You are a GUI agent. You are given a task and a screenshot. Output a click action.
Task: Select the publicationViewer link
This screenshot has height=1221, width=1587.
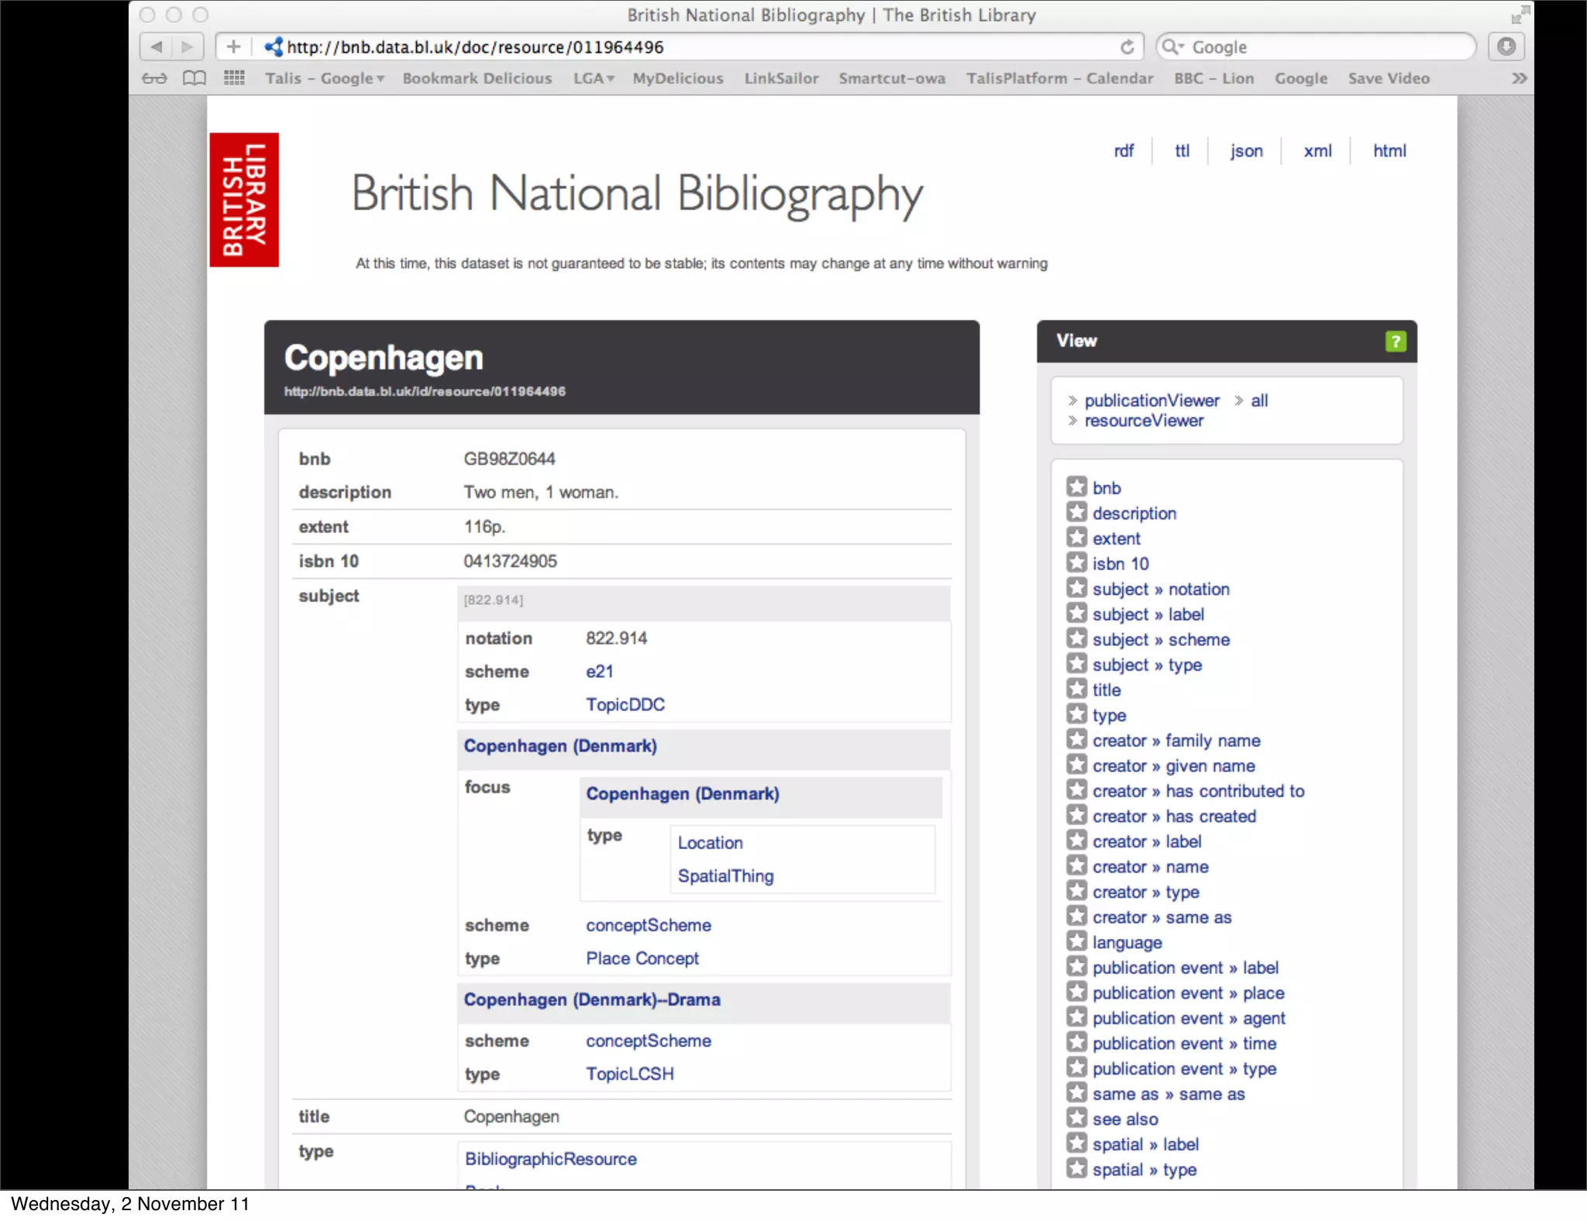[x=1152, y=401]
